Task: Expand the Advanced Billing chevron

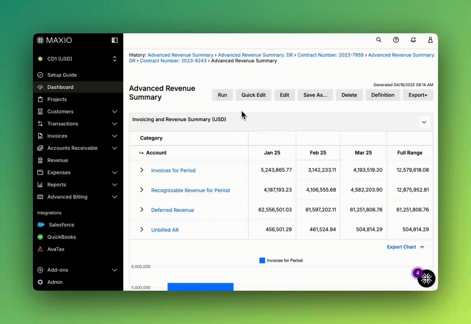Action: pyautogui.click(x=114, y=197)
